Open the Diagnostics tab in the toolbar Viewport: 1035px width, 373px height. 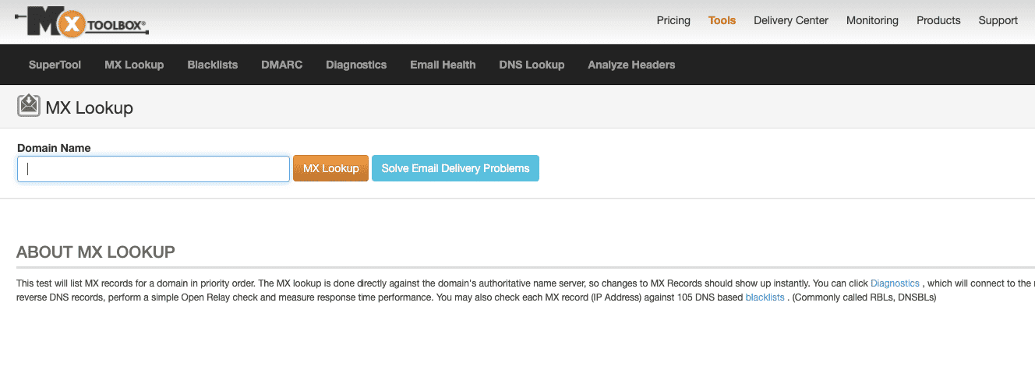coord(356,65)
